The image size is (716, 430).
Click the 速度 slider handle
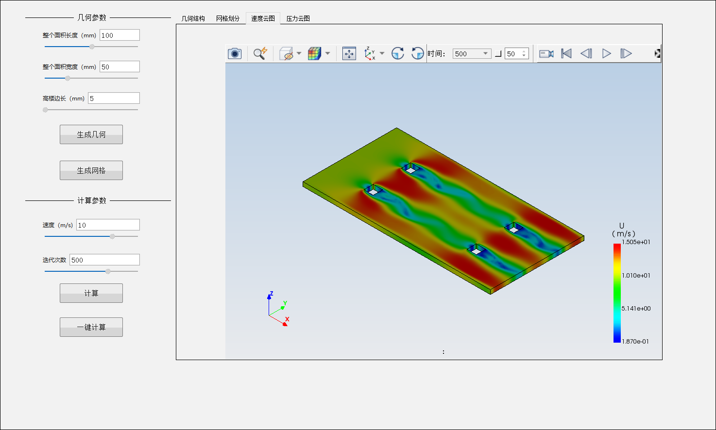coord(112,236)
